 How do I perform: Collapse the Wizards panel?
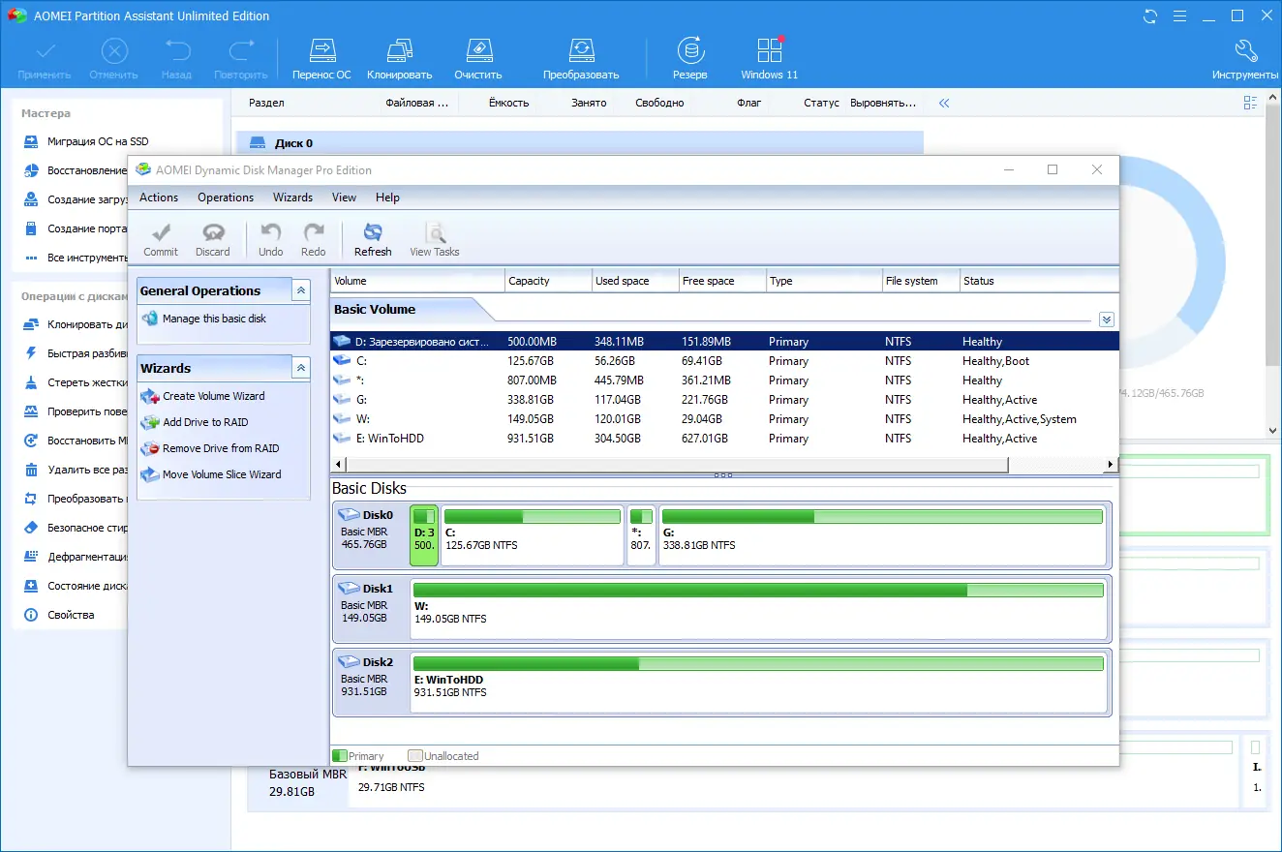301,368
